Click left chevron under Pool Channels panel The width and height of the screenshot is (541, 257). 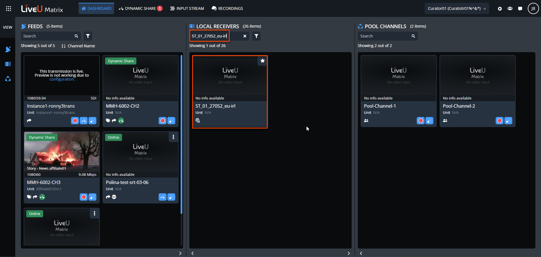[x=361, y=253]
